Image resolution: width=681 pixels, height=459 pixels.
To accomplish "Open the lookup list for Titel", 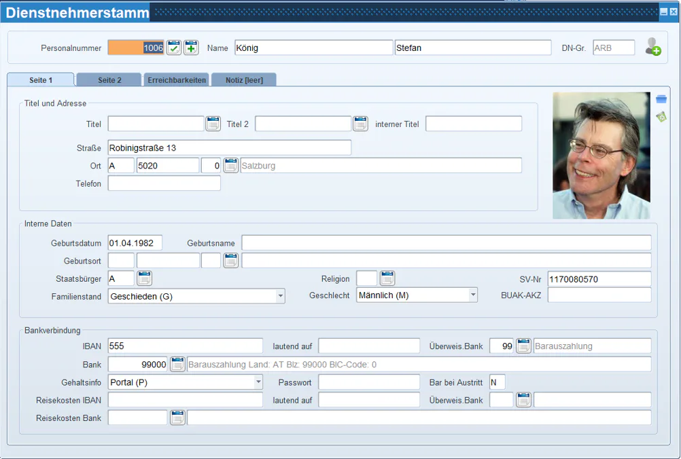I will click(x=213, y=124).
